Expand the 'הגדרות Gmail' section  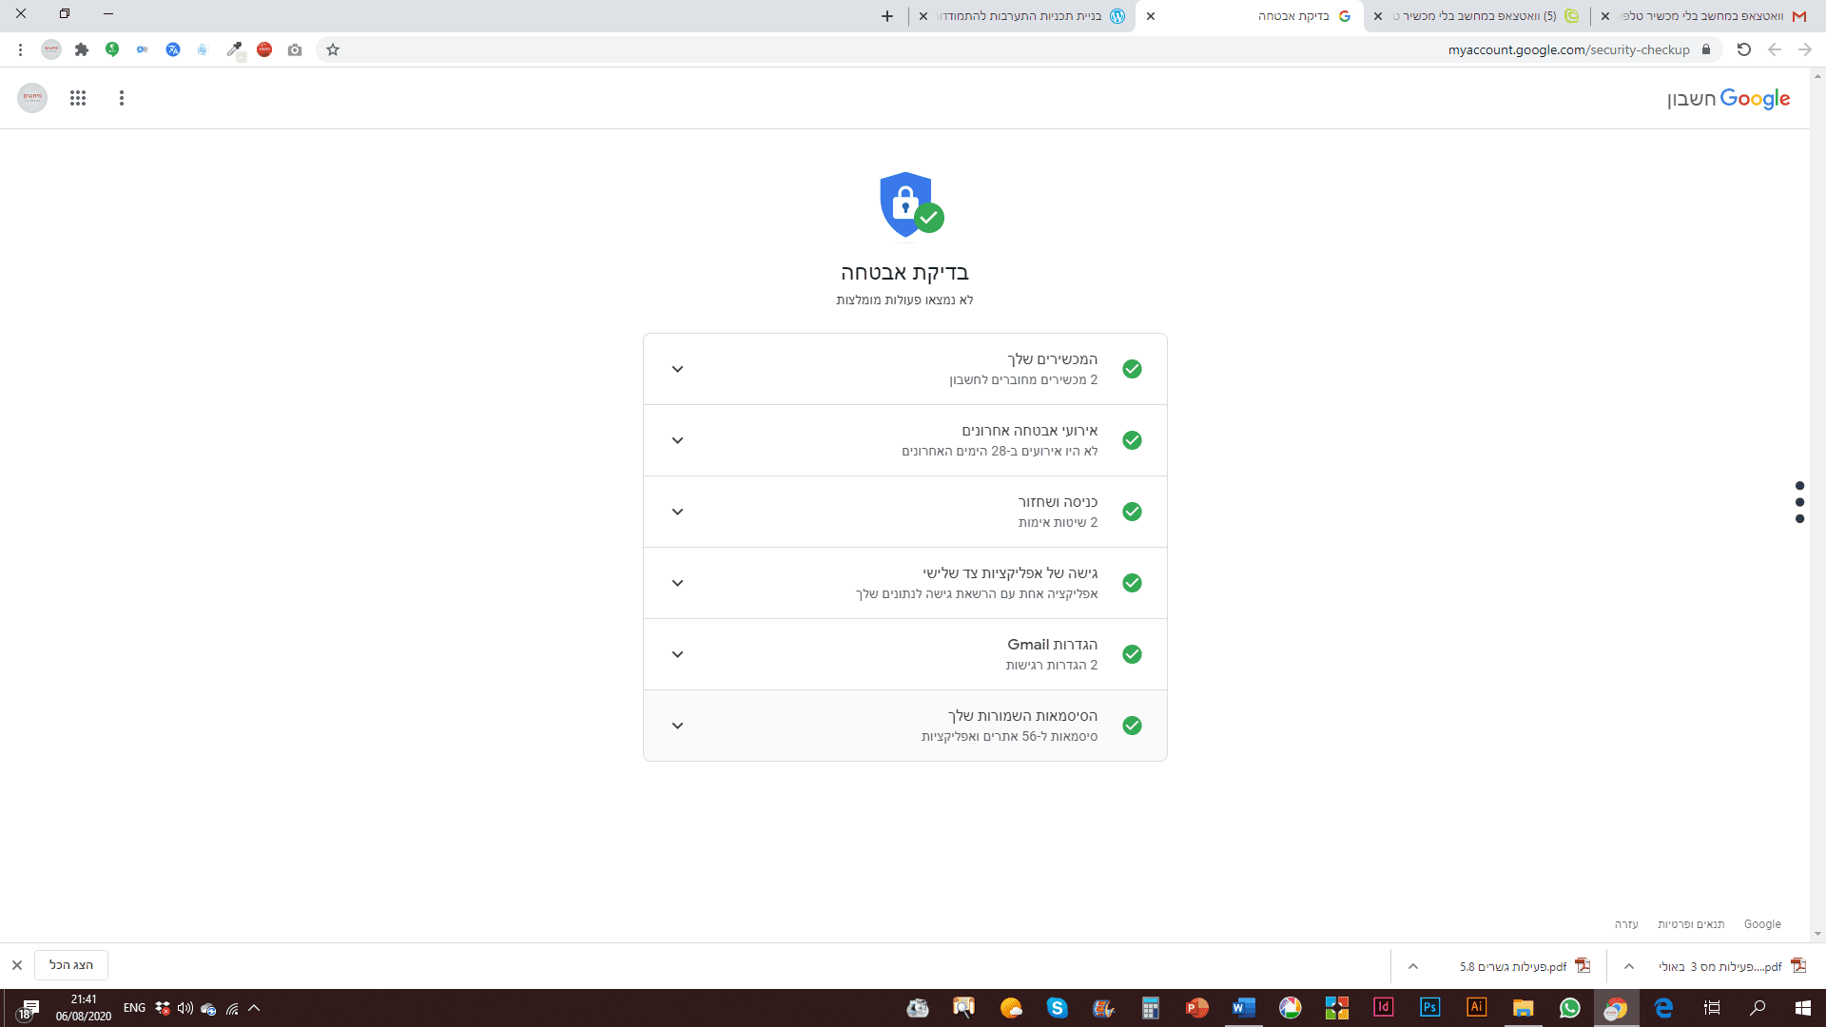pyautogui.click(x=677, y=654)
